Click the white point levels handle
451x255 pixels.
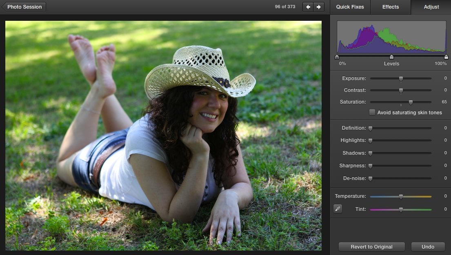pos(446,57)
